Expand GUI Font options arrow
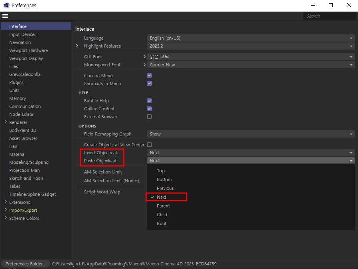 (144, 56)
